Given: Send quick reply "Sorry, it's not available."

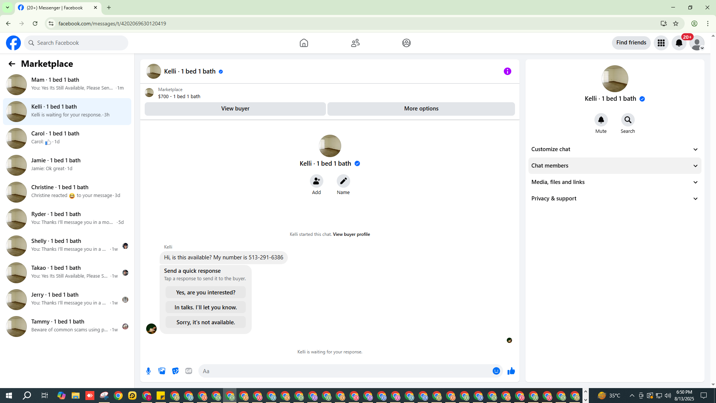Looking at the screenshot, I should pyautogui.click(x=205, y=322).
